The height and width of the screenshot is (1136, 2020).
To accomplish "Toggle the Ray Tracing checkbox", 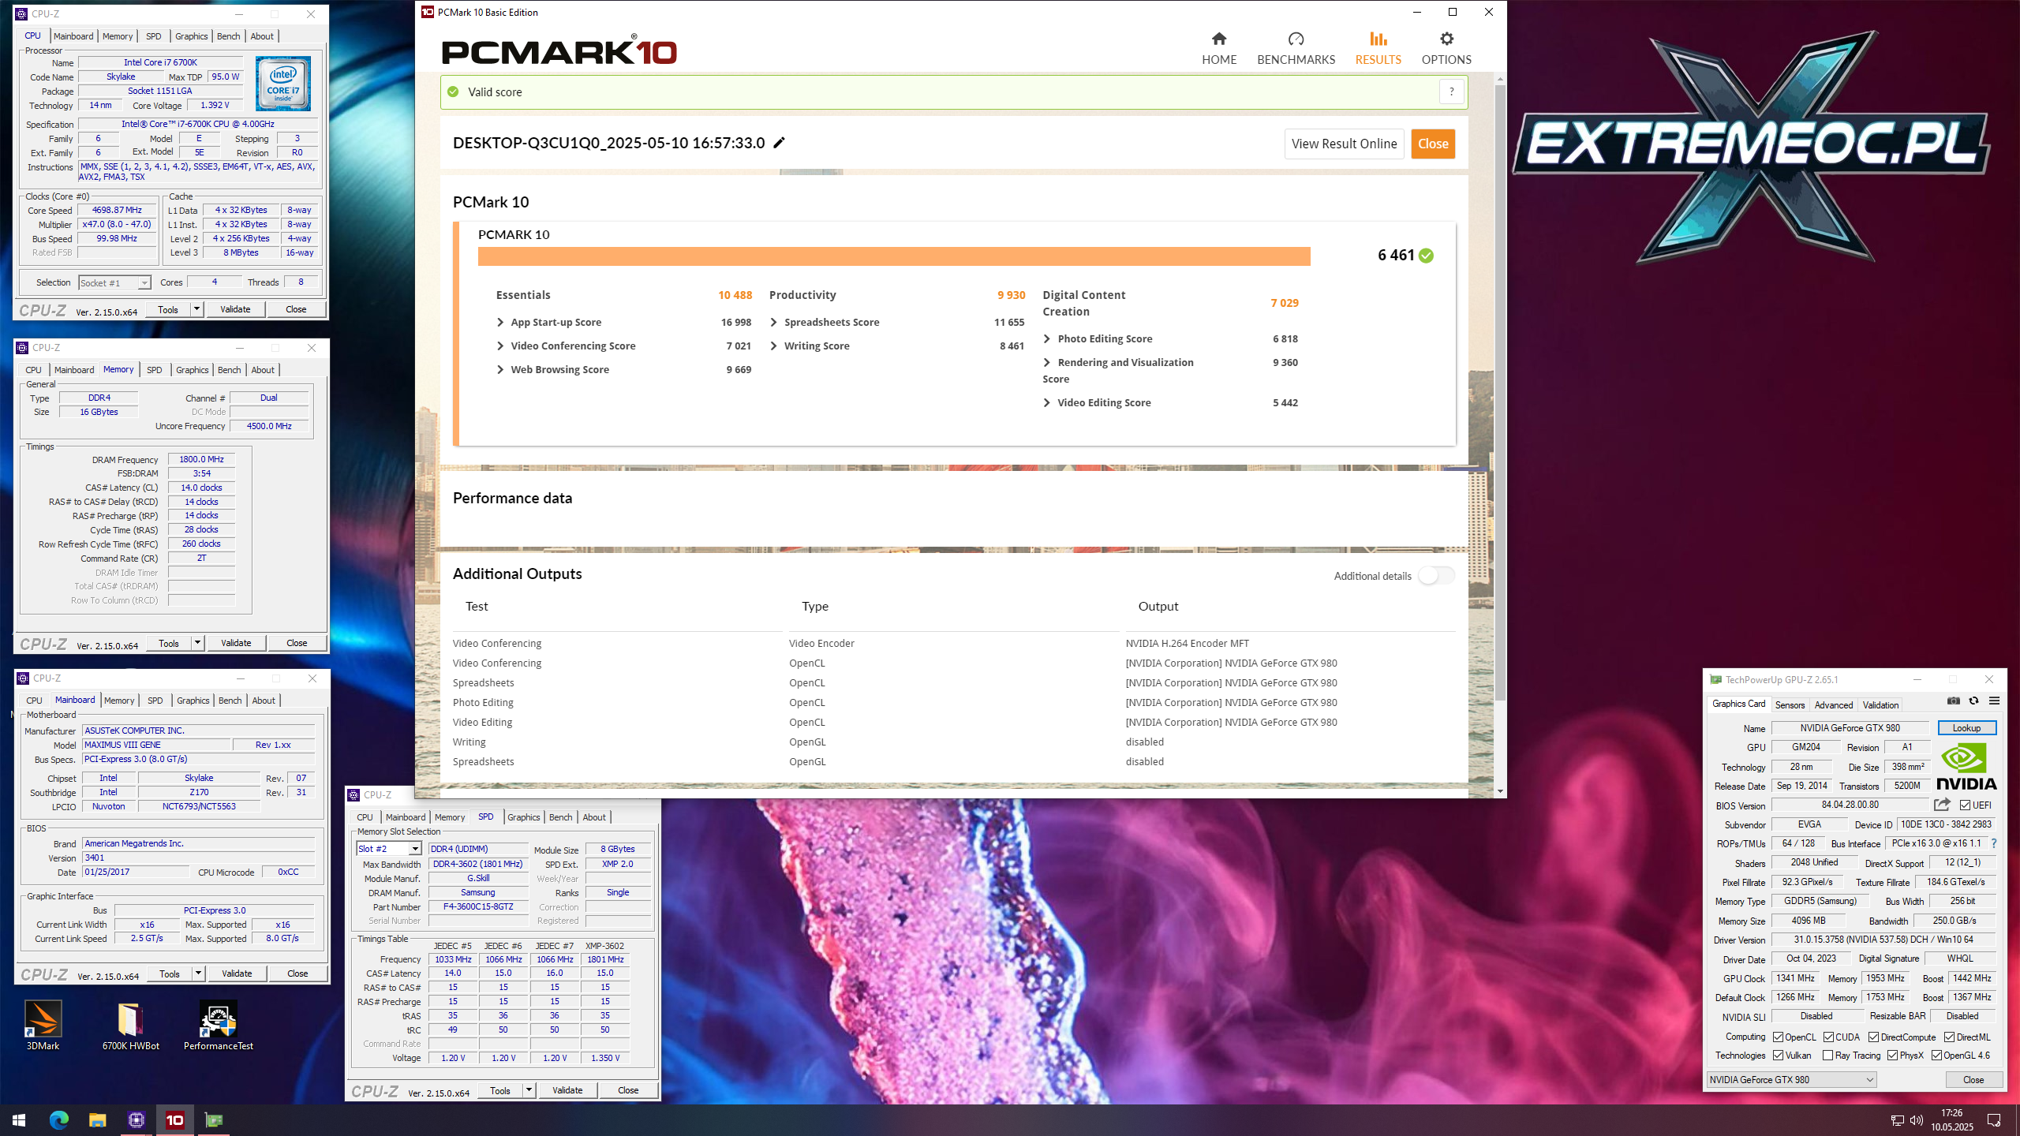I will point(1827,1056).
